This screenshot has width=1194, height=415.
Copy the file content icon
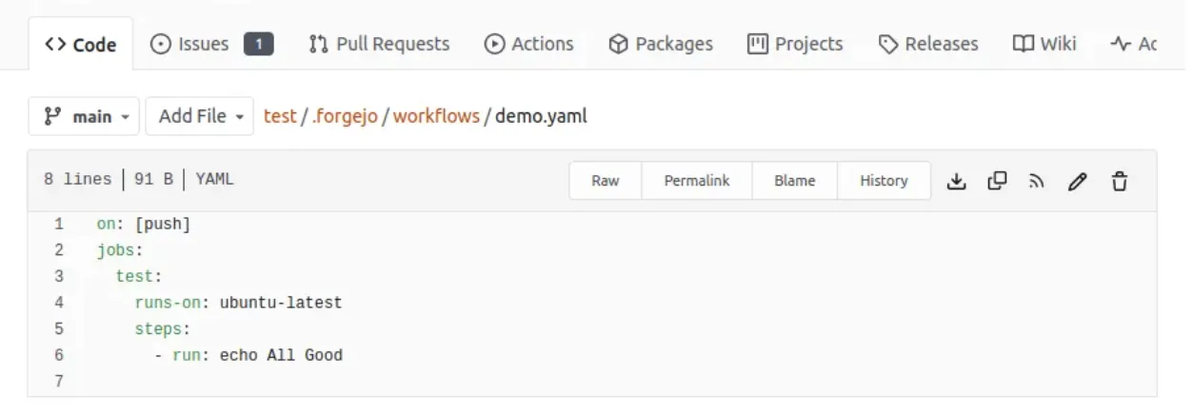(x=997, y=181)
